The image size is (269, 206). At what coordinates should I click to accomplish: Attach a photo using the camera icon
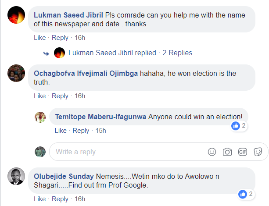click(227, 152)
